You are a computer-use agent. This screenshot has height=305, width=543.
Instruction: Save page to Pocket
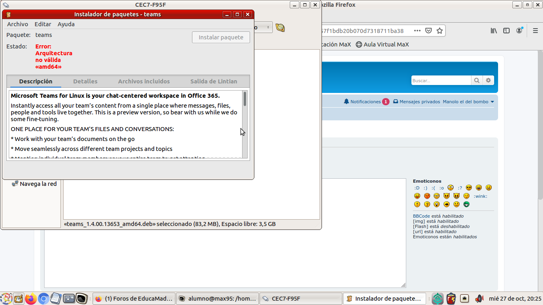pyautogui.click(x=429, y=31)
